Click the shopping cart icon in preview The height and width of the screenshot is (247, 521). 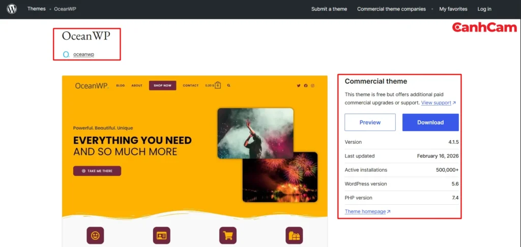[218, 85]
